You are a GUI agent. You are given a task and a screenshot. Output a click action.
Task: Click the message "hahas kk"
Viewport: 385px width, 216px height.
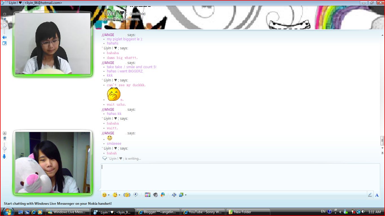point(114,114)
